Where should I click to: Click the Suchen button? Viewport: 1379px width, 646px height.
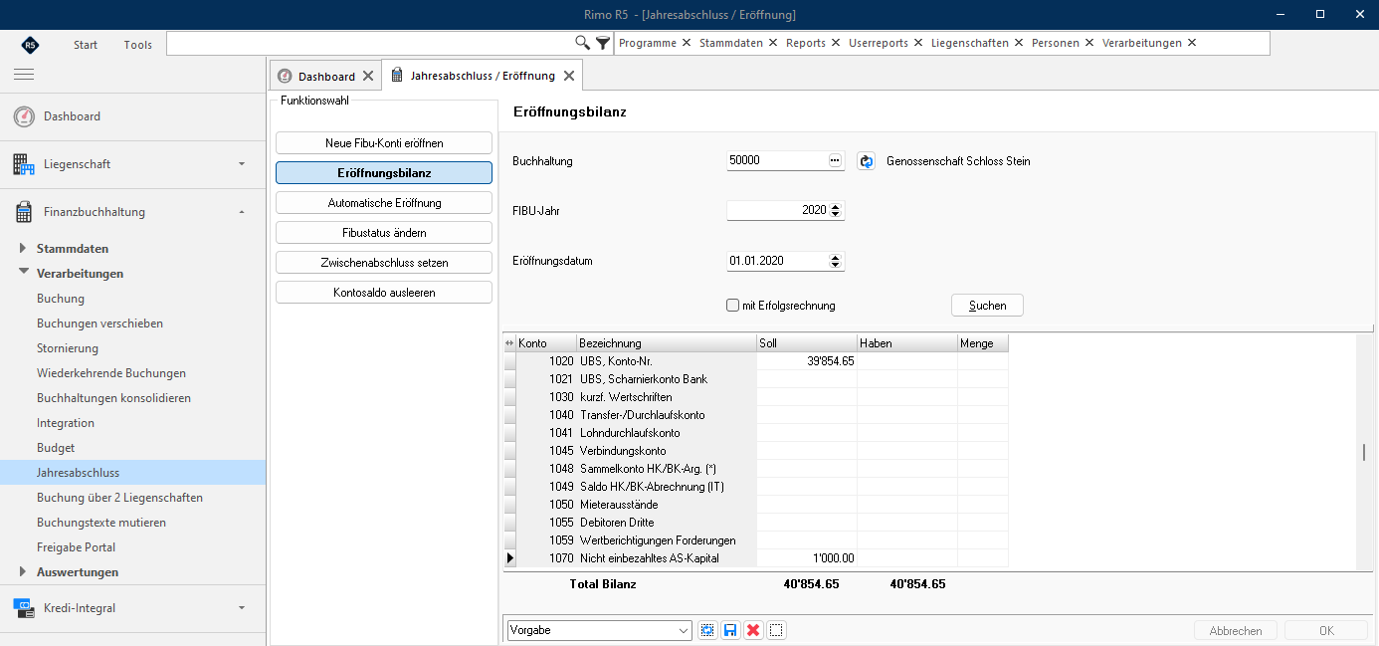988,306
